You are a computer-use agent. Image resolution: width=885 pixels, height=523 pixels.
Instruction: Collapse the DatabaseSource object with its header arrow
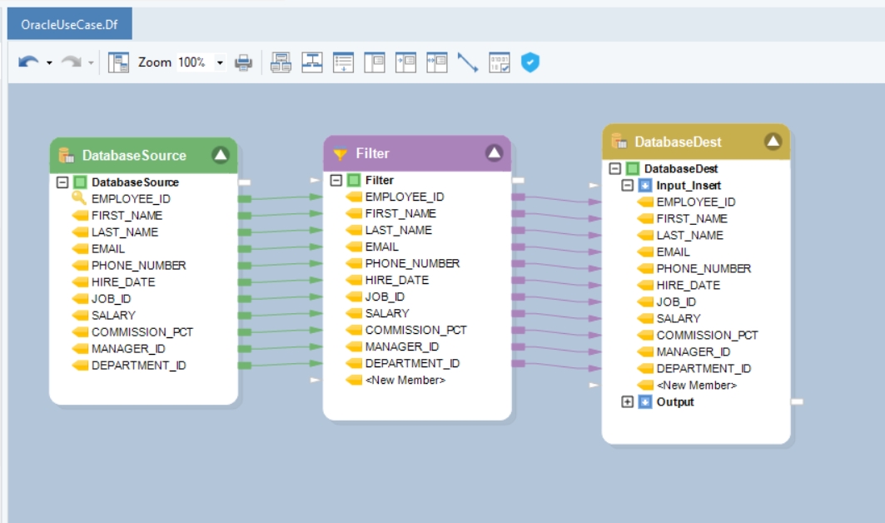point(220,154)
